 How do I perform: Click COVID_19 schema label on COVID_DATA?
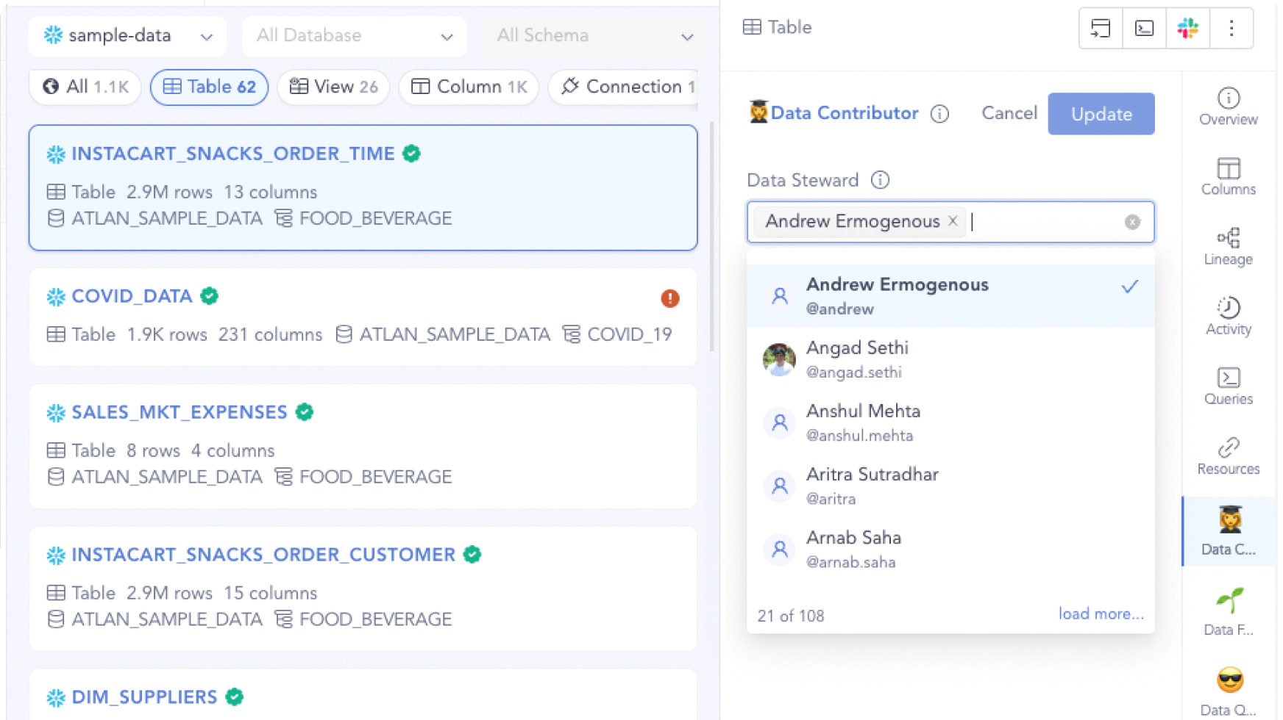(629, 335)
